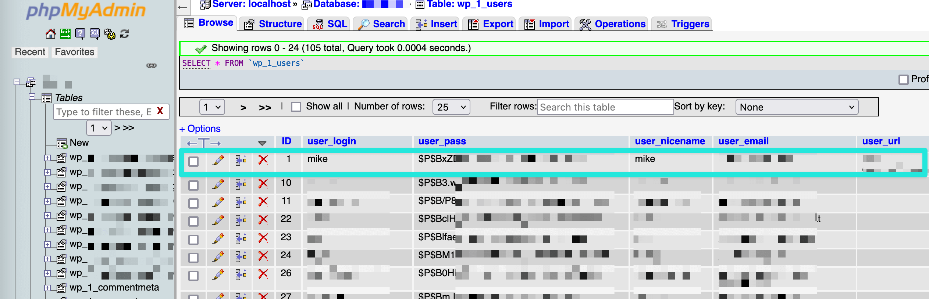
Task: Open the sidebar tables page dropdown
Action: point(99,128)
